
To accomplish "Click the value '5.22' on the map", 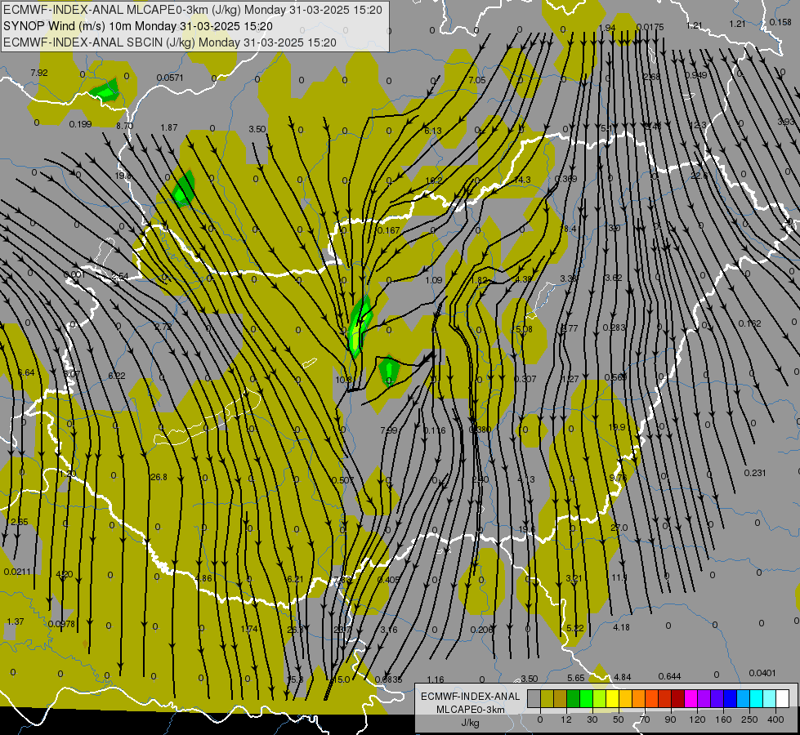I will pyautogui.click(x=575, y=628).
